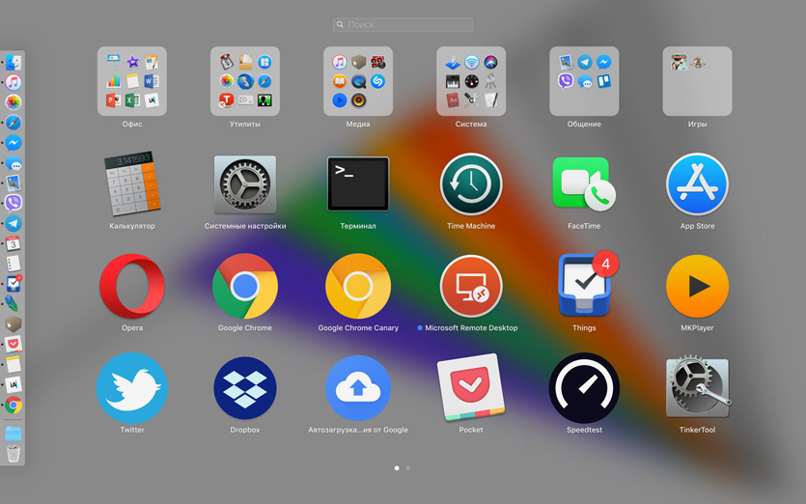The image size is (806, 504).
Task: Open the Общение folder
Action: tap(584, 81)
